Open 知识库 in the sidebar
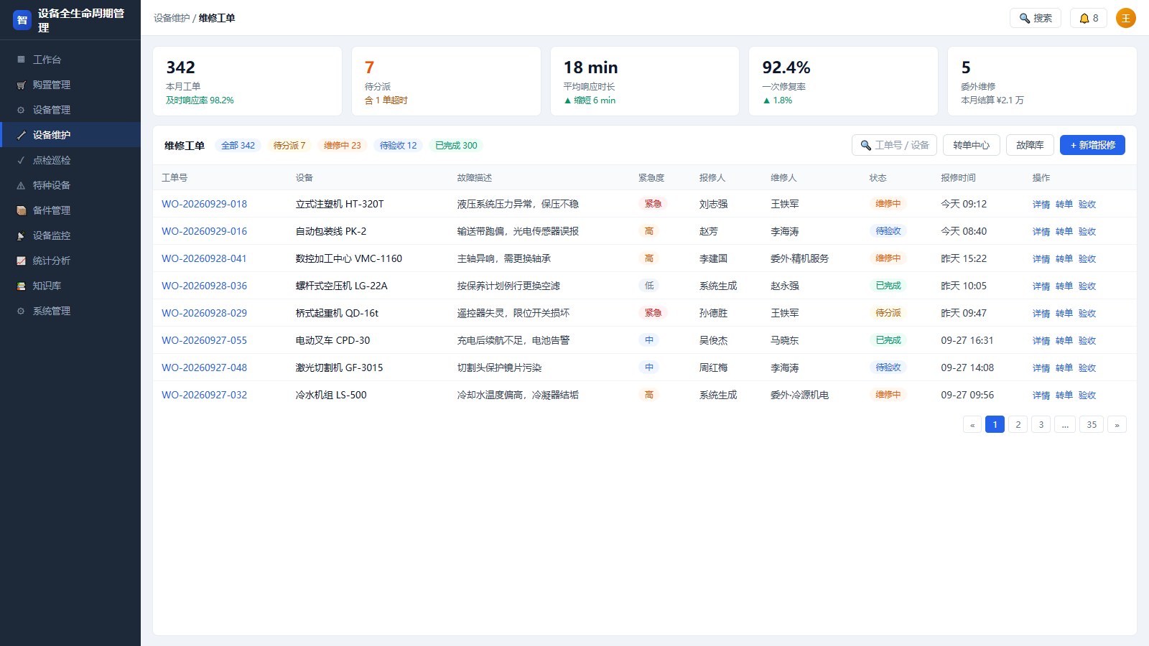This screenshot has width=1149, height=646. 70,286
